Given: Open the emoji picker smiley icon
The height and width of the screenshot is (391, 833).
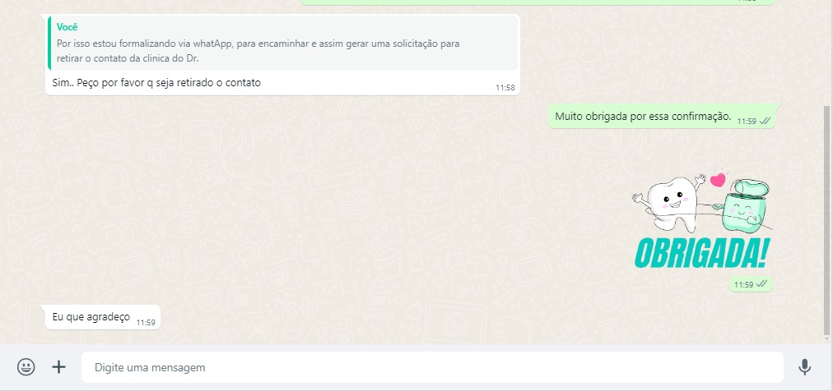Looking at the screenshot, I should pyautogui.click(x=26, y=367).
